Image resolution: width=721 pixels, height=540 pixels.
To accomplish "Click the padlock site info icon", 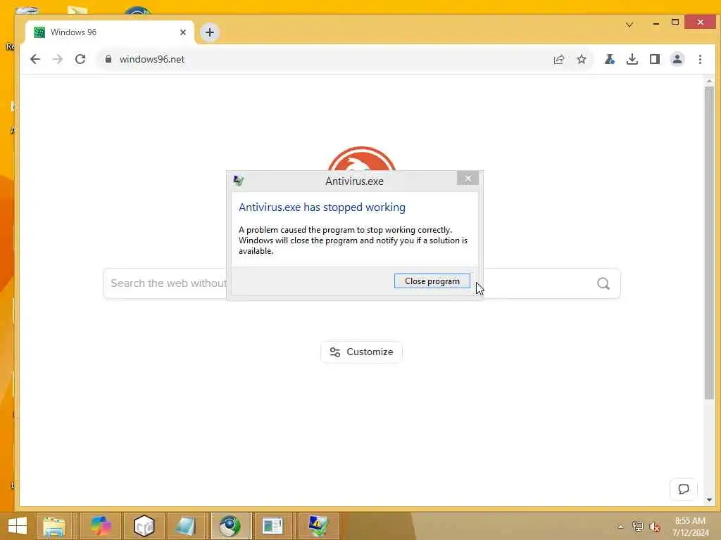I will (108, 59).
